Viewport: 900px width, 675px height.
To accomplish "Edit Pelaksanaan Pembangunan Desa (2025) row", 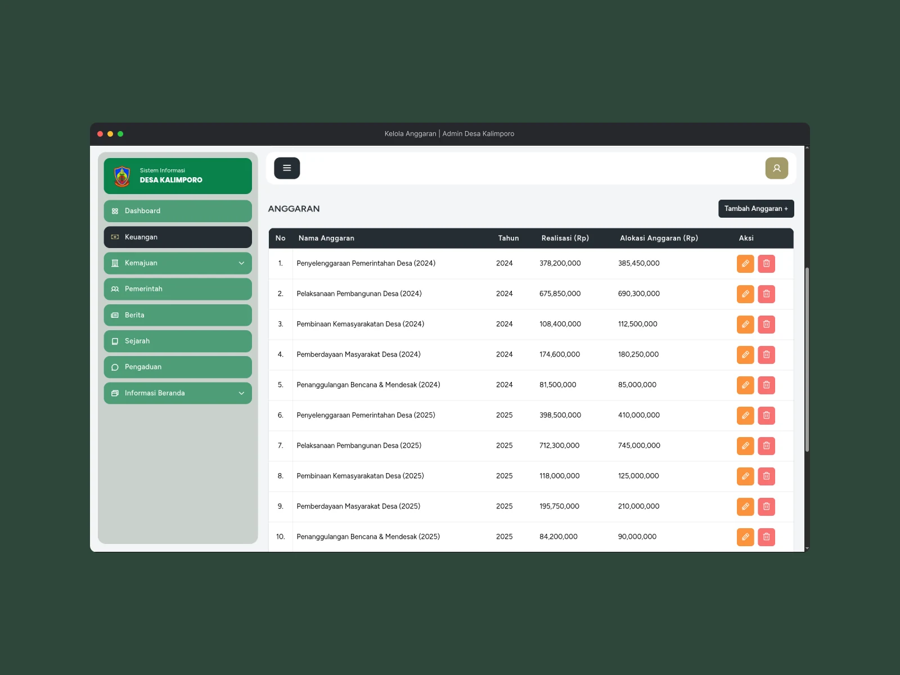I will point(745,446).
